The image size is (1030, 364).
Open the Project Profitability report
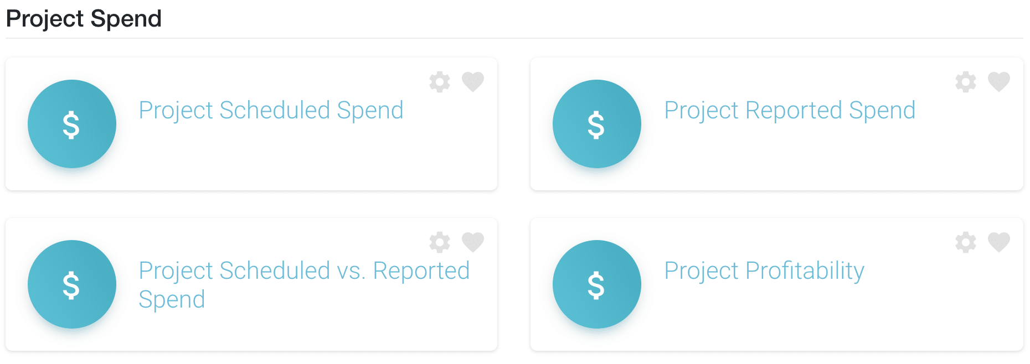(x=764, y=271)
